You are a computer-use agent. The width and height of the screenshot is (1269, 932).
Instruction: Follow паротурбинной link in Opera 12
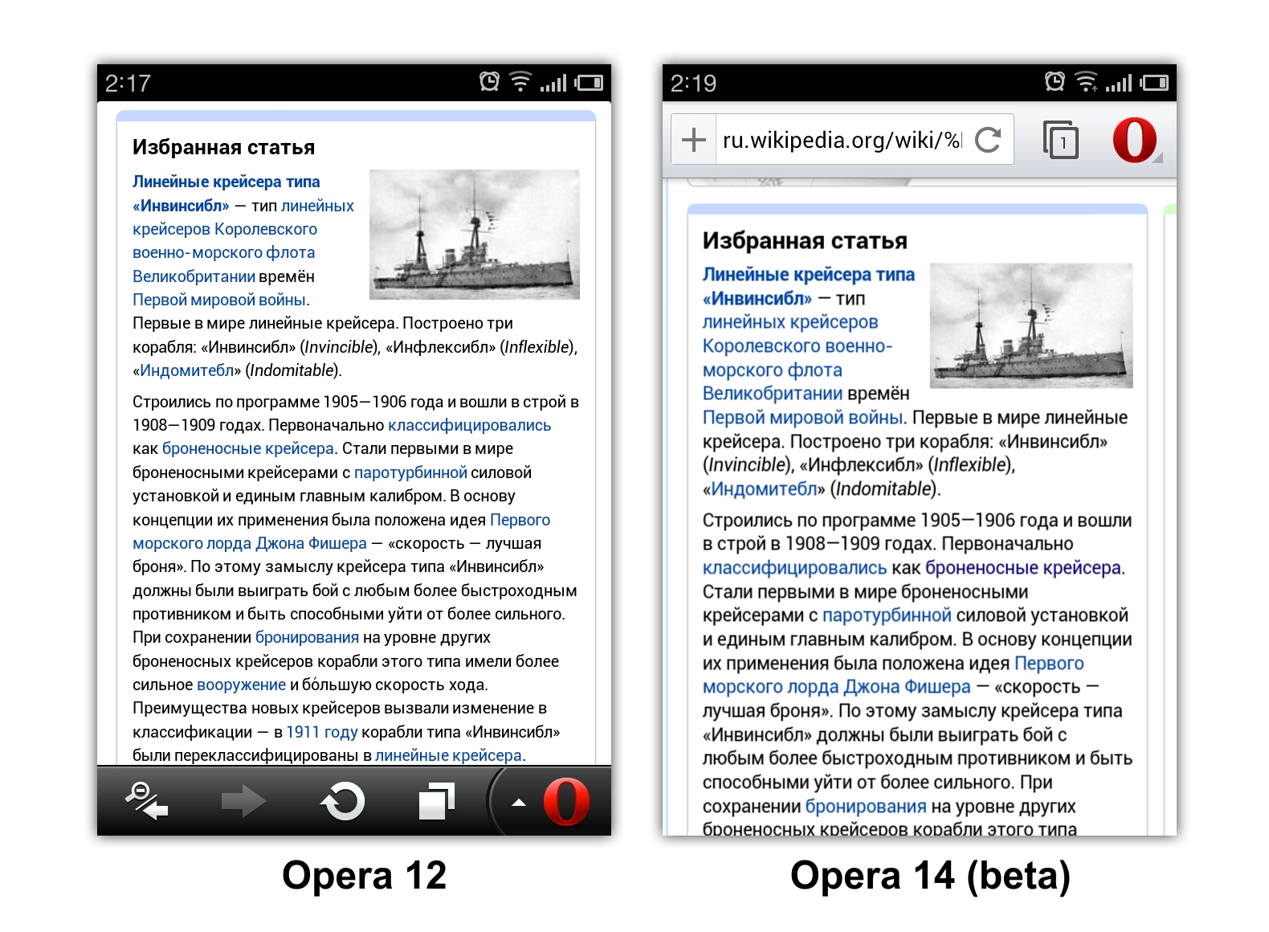coord(410,472)
